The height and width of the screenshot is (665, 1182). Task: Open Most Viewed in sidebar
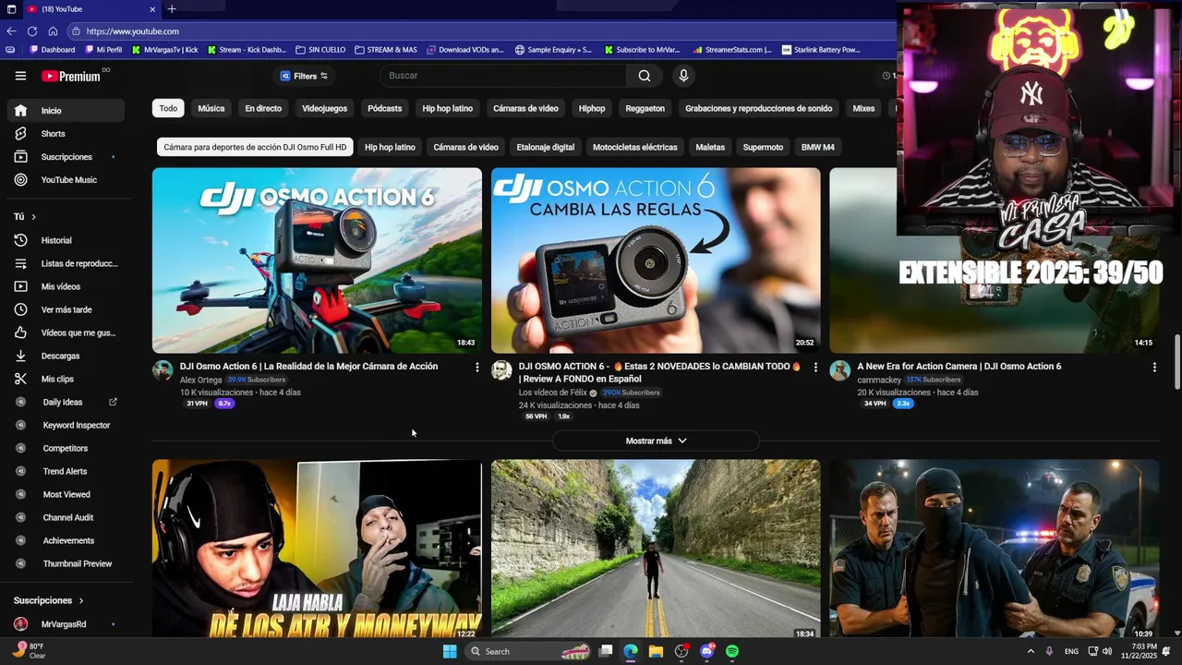(65, 494)
